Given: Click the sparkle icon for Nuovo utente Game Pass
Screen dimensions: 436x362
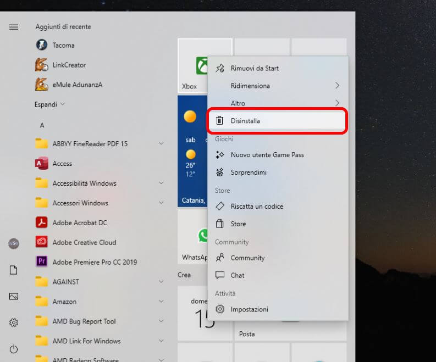Looking at the screenshot, I should tap(220, 155).
